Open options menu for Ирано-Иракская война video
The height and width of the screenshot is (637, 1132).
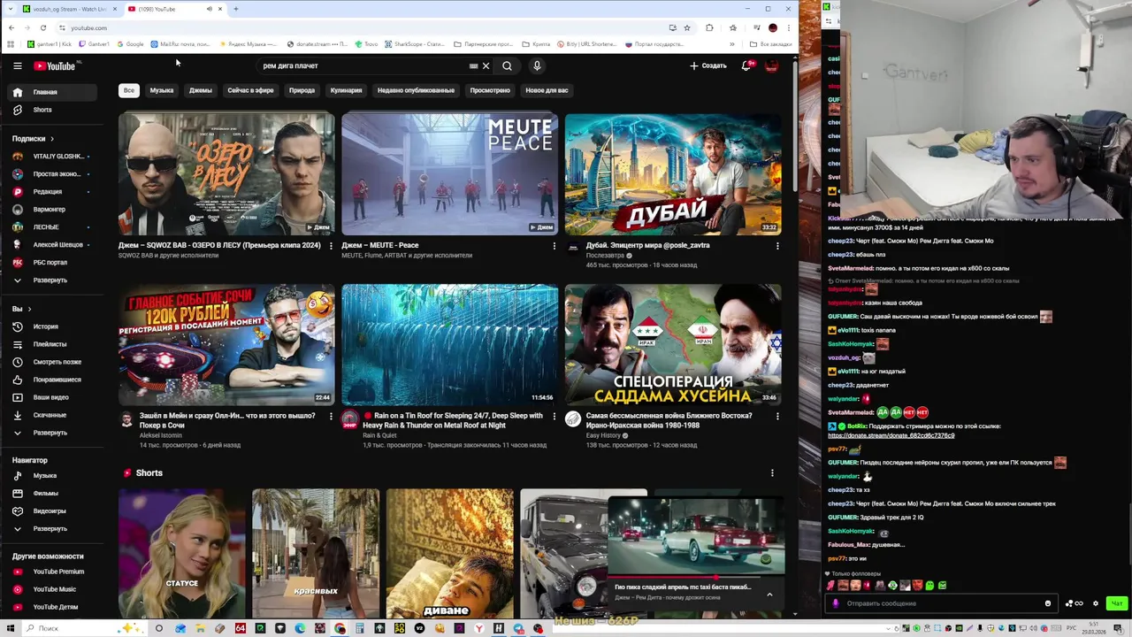pyautogui.click(x=777, y=416)
